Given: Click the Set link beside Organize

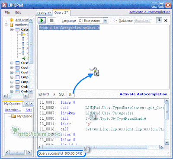Looking at the screenshot, I should pos(29,110).
